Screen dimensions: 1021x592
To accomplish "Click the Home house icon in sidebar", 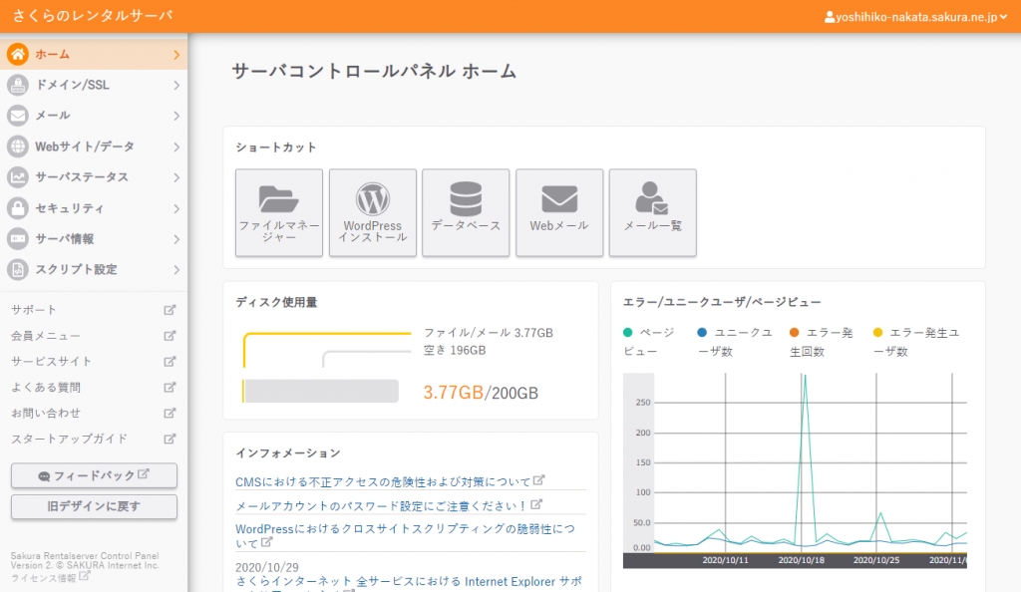I will [18, 54].
